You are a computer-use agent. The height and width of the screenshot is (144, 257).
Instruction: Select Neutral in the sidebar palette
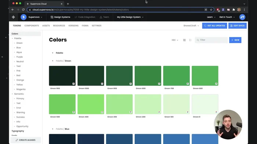pyautogui.click(x=20, y=61)
